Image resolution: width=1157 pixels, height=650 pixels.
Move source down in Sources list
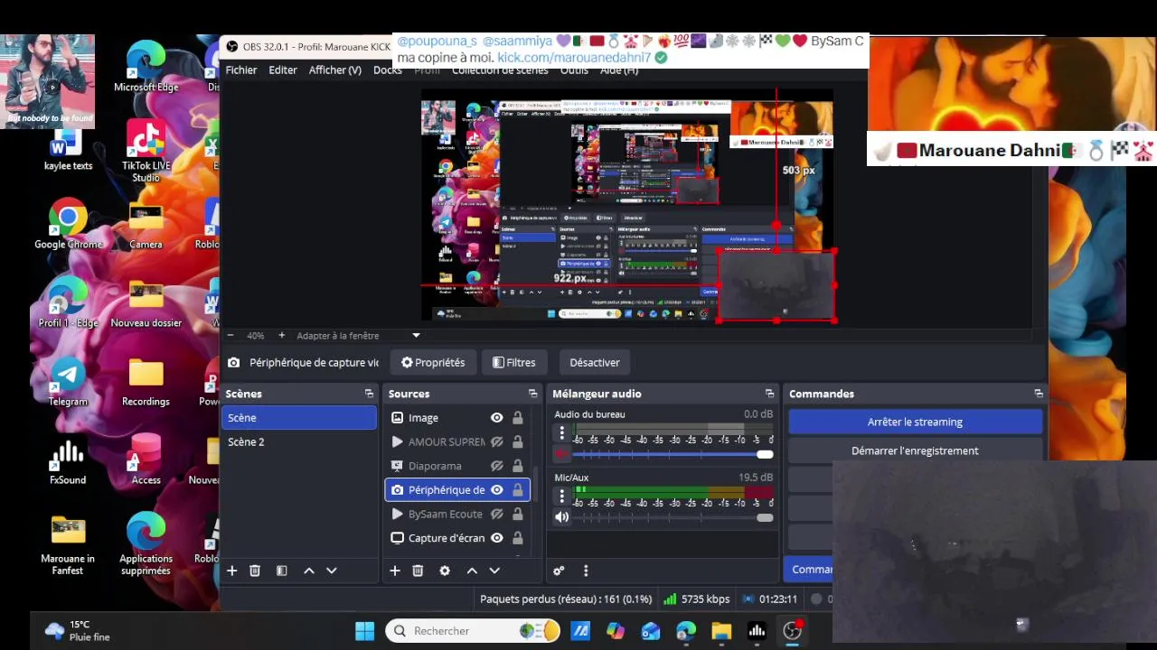494,571
